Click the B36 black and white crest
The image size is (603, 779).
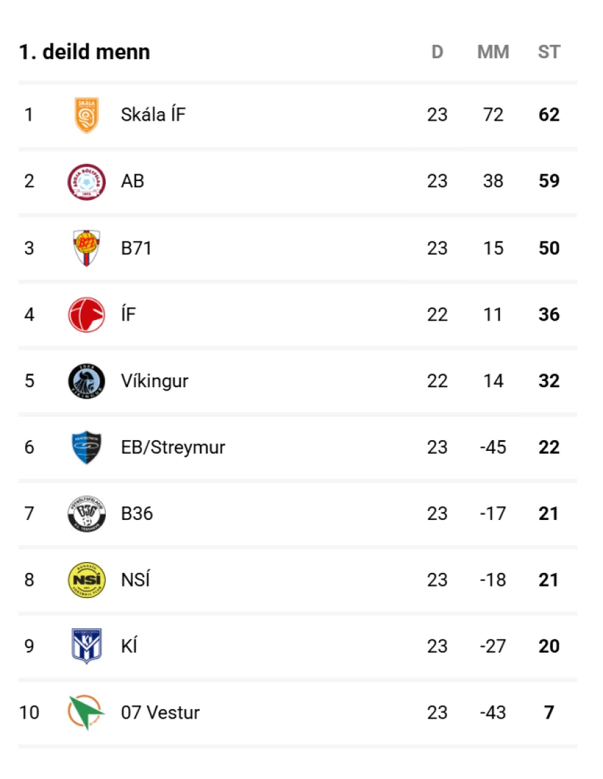pos(86,514)
